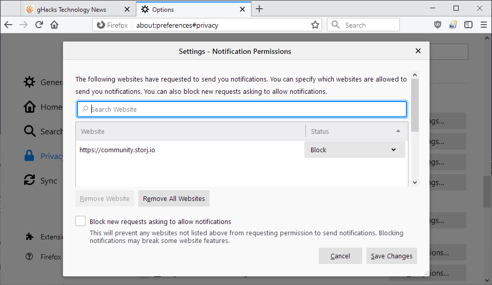Close the Notification Permissions dialog

pyautogui.click(x=418, y=51)
